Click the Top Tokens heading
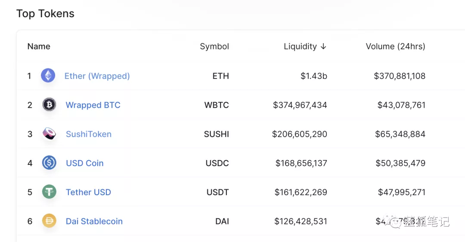 45,14
